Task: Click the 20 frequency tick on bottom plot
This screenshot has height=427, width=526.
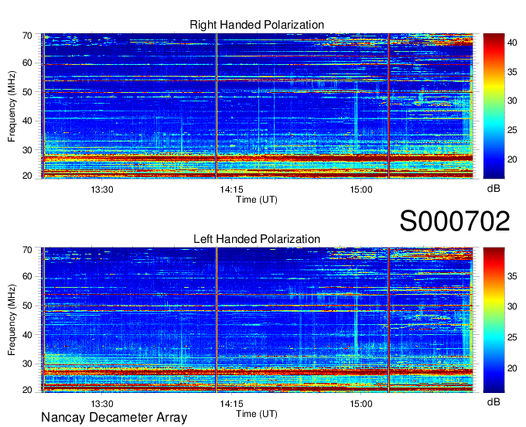Action: pos(27,390)
